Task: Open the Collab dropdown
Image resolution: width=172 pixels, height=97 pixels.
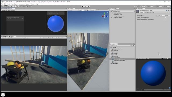Action: click(138, 6)
